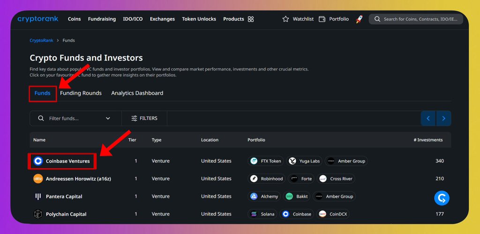
Task: Click the blue floating round arrow button
Action: pyautogui.click(x=442, y=198)
